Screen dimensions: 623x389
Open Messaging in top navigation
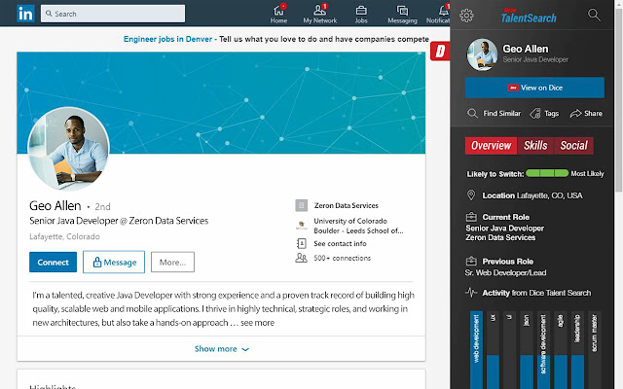(x=402, y=14)
